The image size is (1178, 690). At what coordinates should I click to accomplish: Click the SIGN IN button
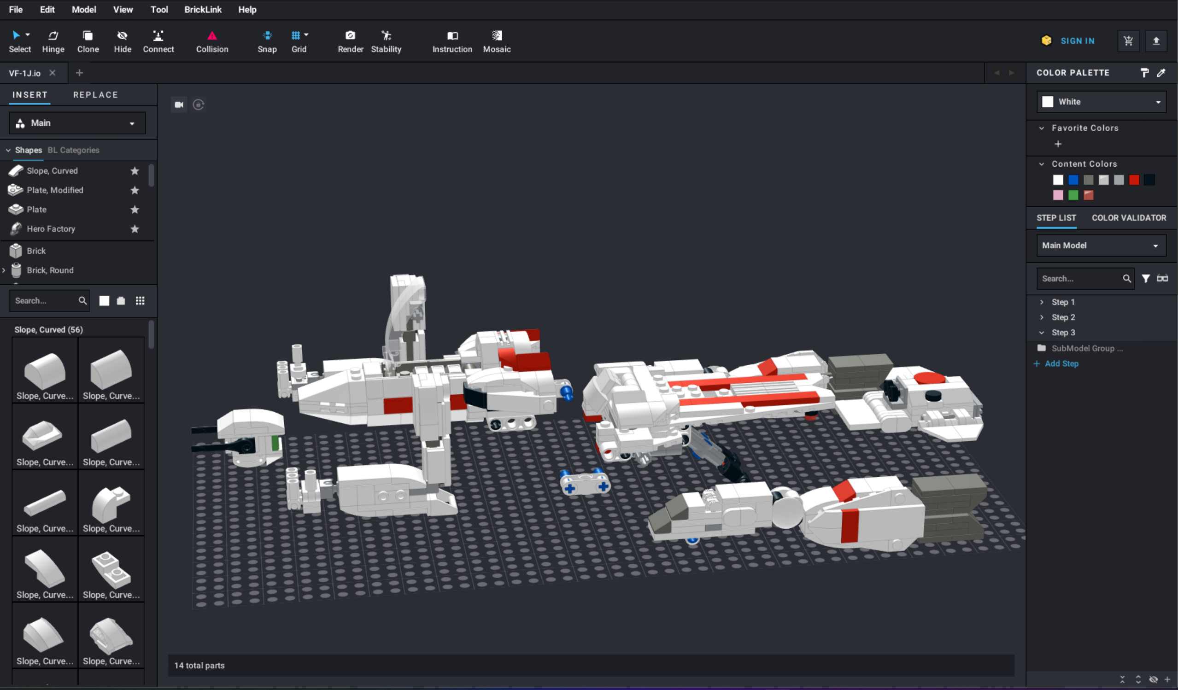point(1077,41)
